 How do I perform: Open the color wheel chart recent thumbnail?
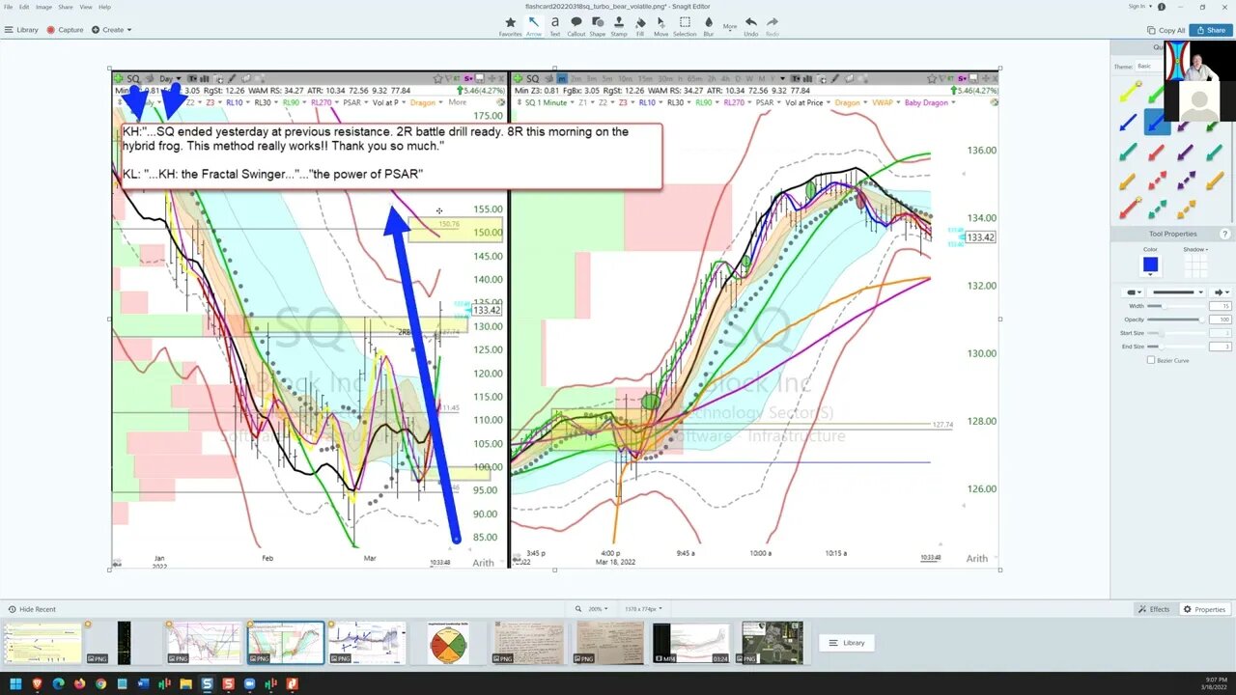point(448,643)
